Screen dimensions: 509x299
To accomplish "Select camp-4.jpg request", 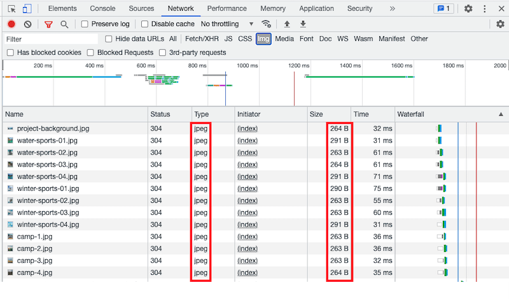I will click(x=34, y=273).
